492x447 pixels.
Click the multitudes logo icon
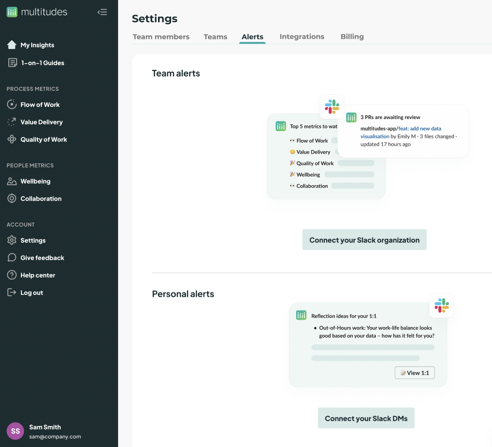pyautogui.click(x=12, y=12)
